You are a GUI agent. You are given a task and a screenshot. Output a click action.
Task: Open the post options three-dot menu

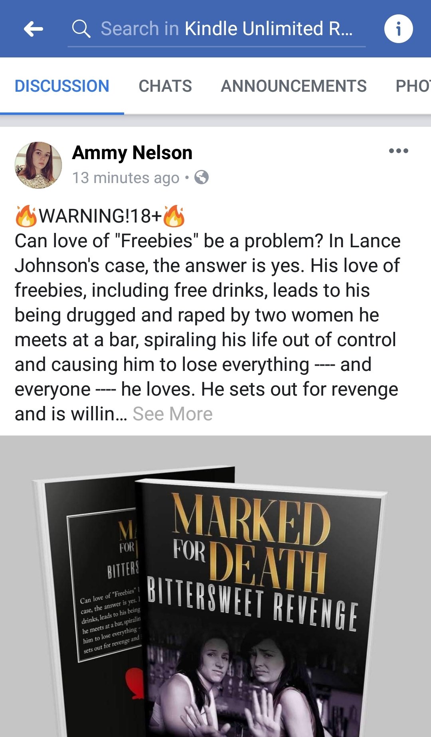(x=398, y=151)
